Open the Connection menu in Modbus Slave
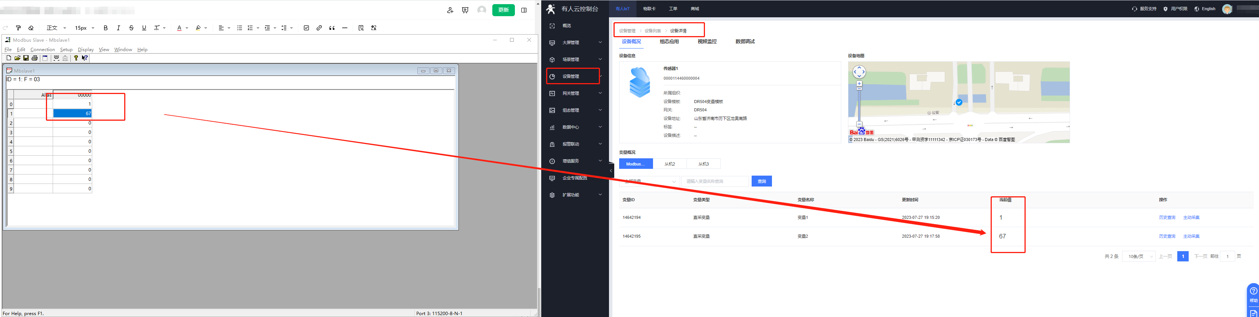1259x317 pixels. (43, 49)
